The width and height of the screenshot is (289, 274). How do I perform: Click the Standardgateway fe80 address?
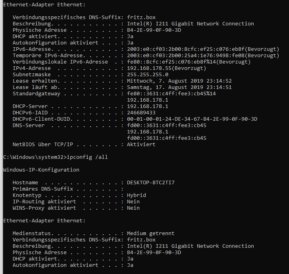[171, 94]
